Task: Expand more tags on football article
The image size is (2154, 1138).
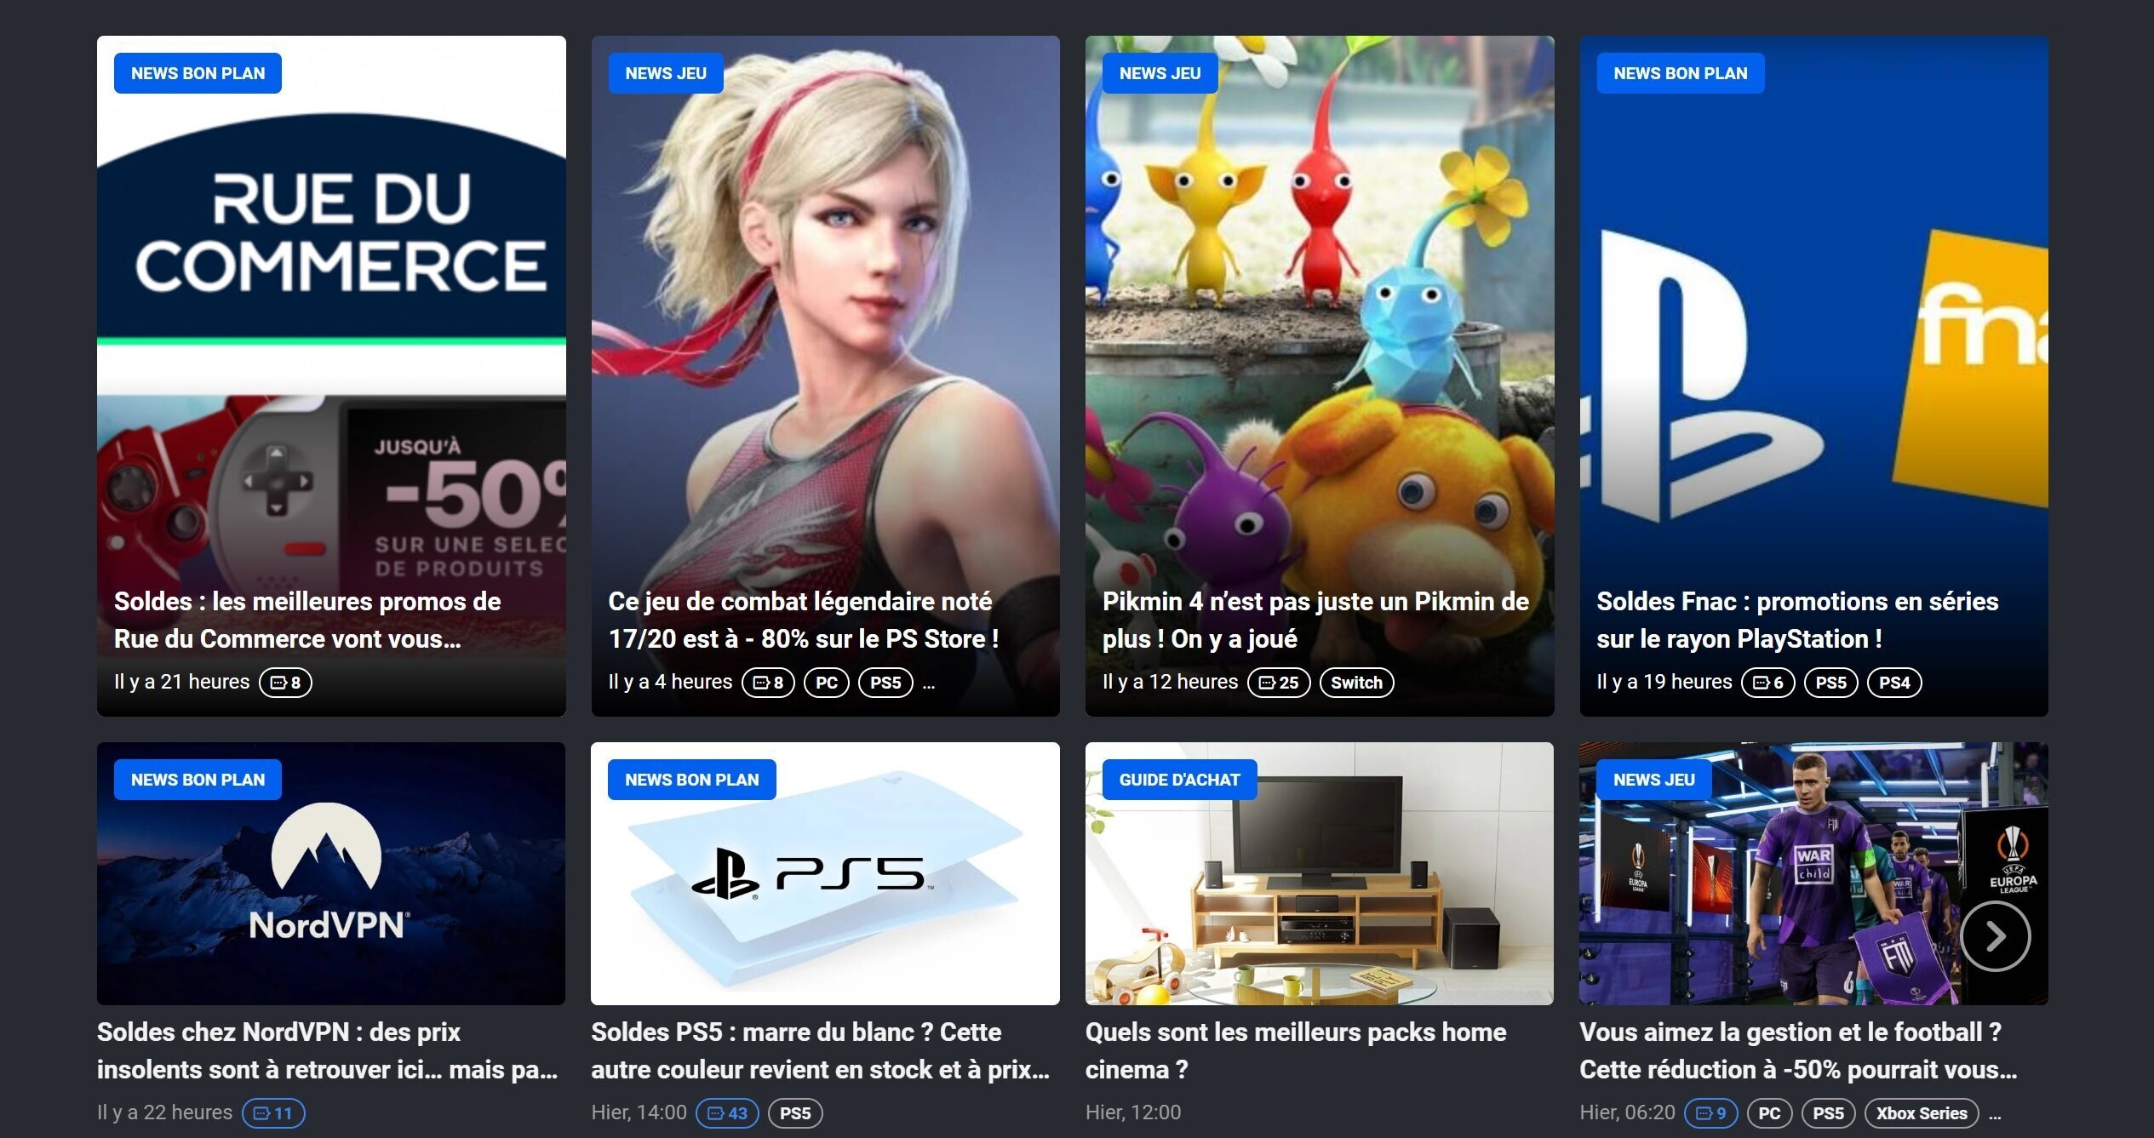Action: (x=1995, y=1114)
